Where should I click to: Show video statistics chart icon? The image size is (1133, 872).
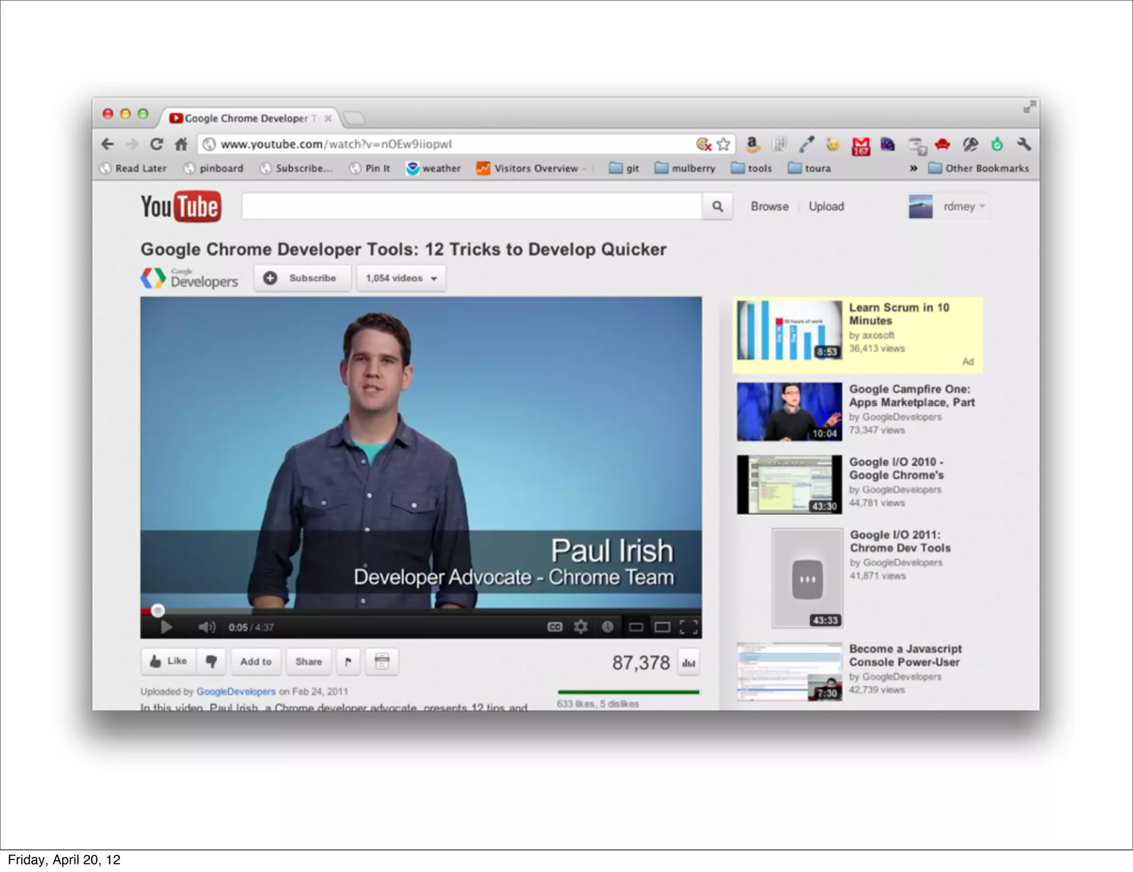point(689,662)
